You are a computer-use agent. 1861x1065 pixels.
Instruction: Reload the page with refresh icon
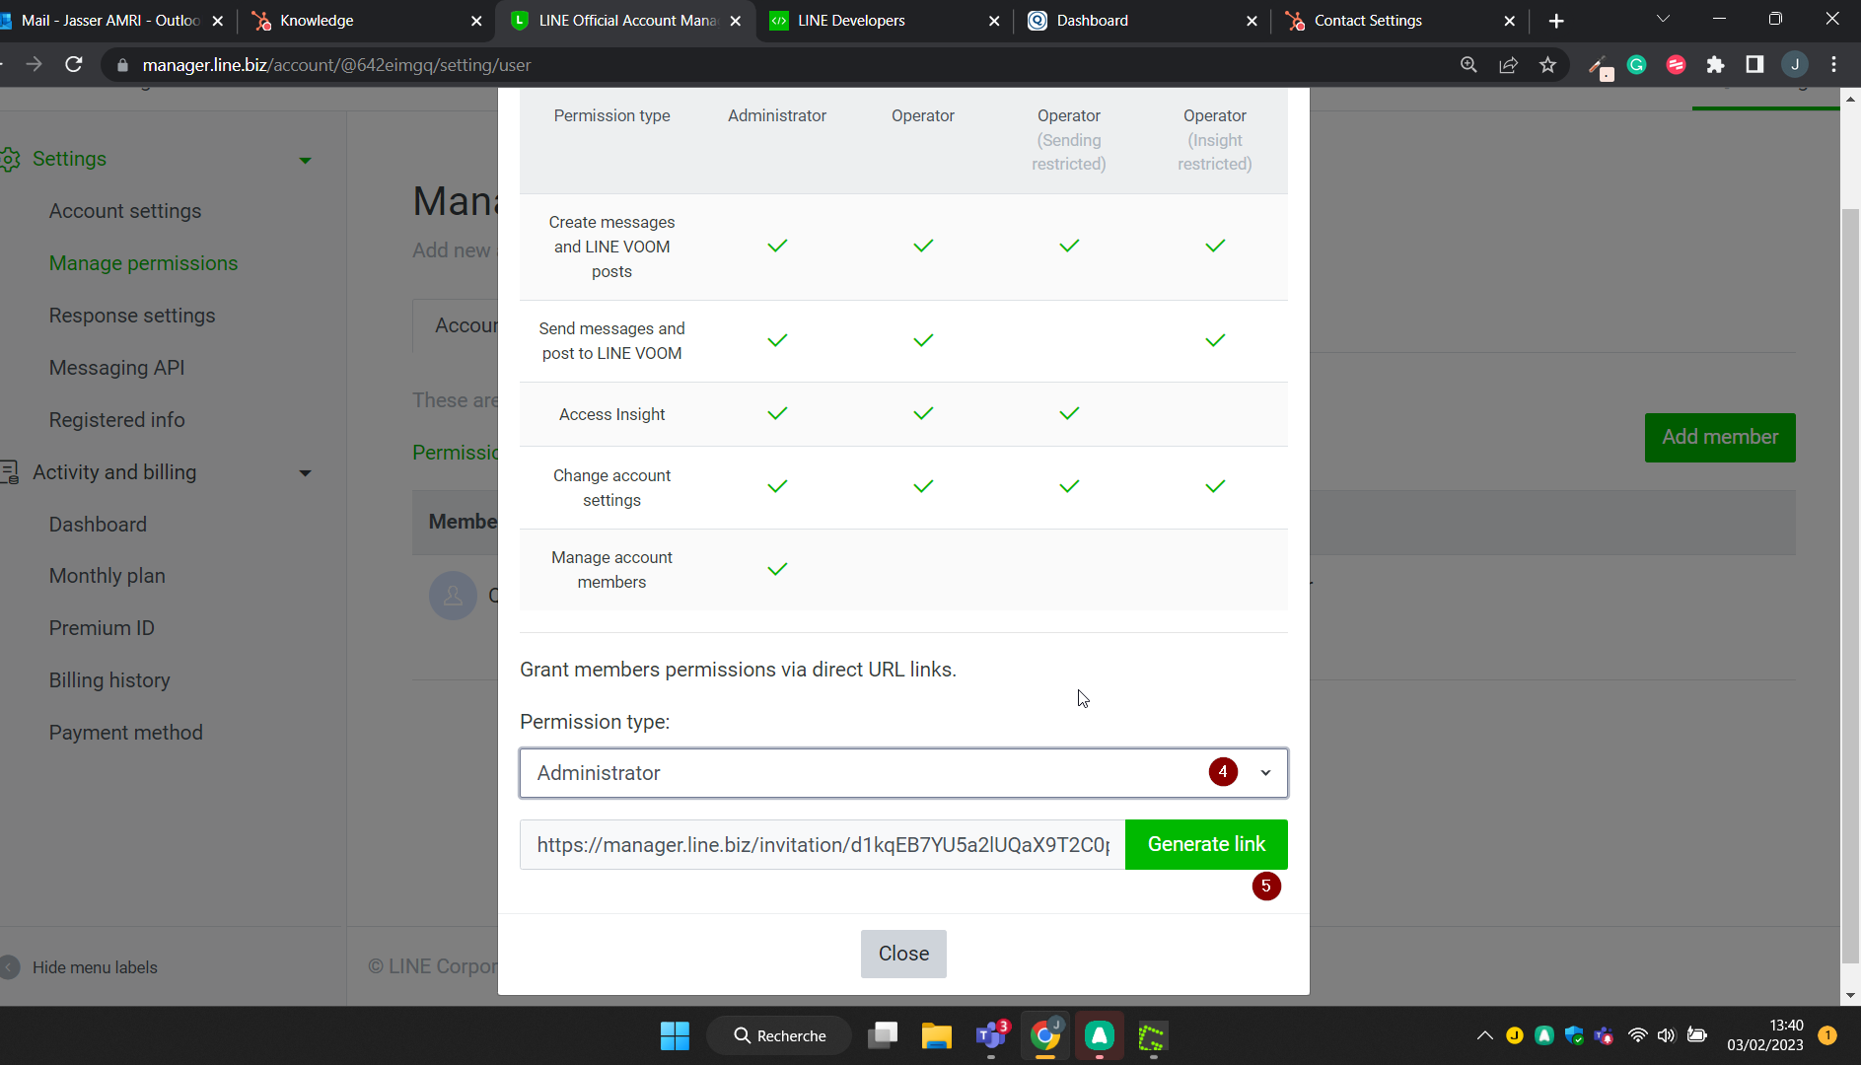(73, 65)
